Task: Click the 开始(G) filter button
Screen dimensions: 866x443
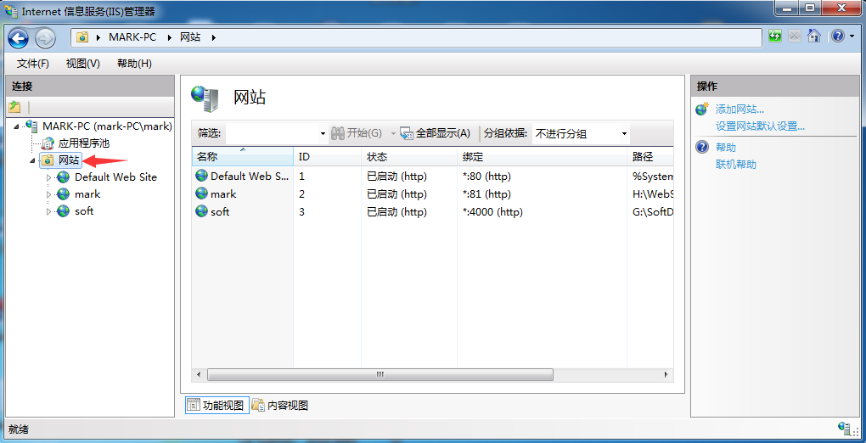Action: 357,133
